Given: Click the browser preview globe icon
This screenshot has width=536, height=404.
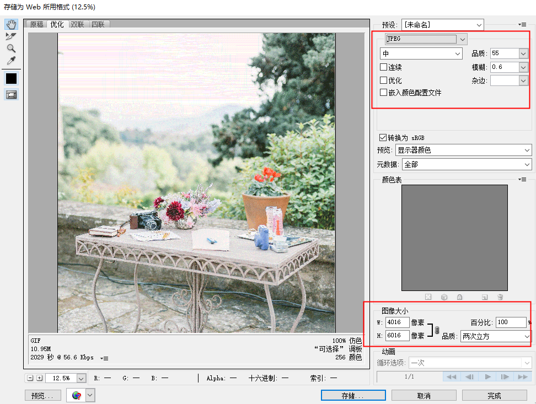Looking at the screenshot, I should coord(77,395).
